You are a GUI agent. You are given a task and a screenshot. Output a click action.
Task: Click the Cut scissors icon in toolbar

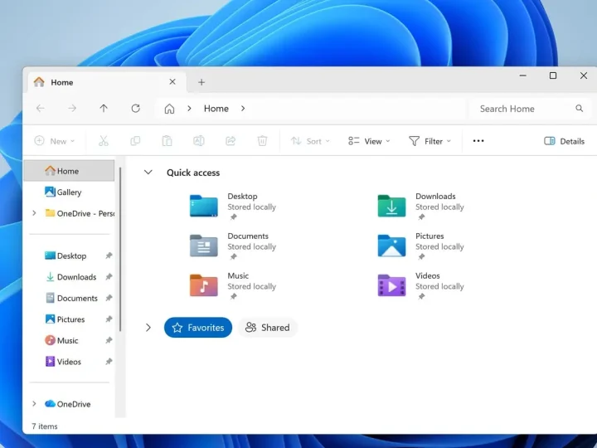point(104,141)
